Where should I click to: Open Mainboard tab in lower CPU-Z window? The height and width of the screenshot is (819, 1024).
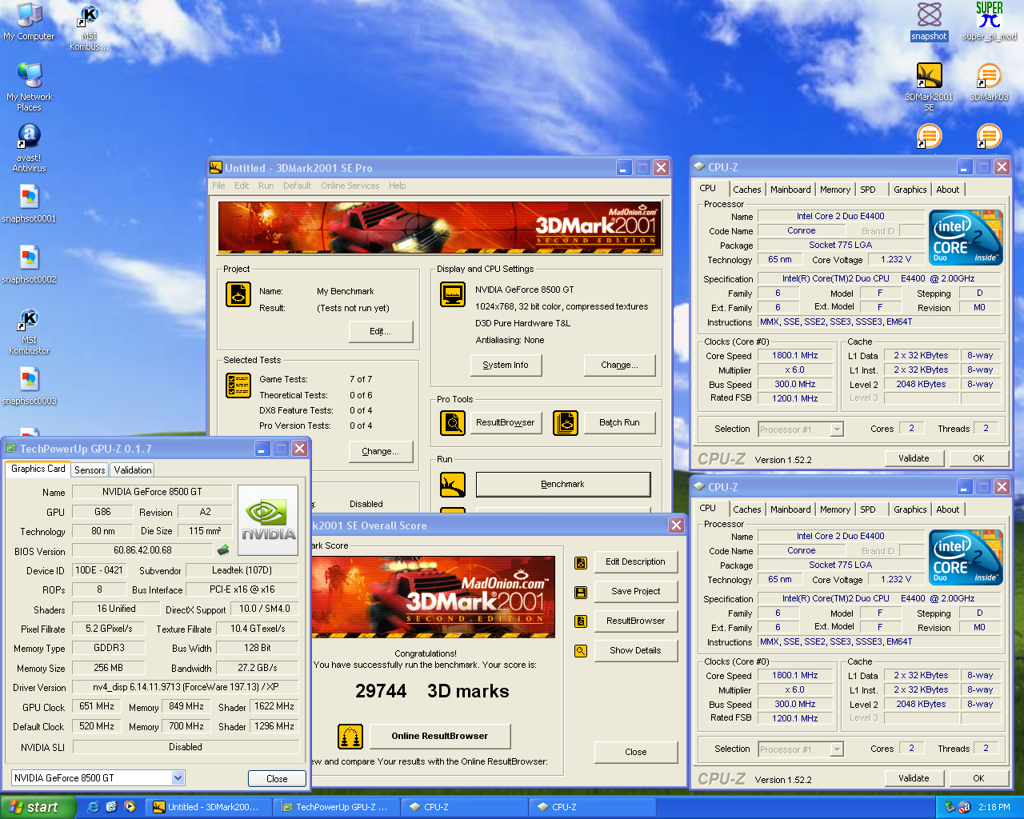click(x=790, y=509)
